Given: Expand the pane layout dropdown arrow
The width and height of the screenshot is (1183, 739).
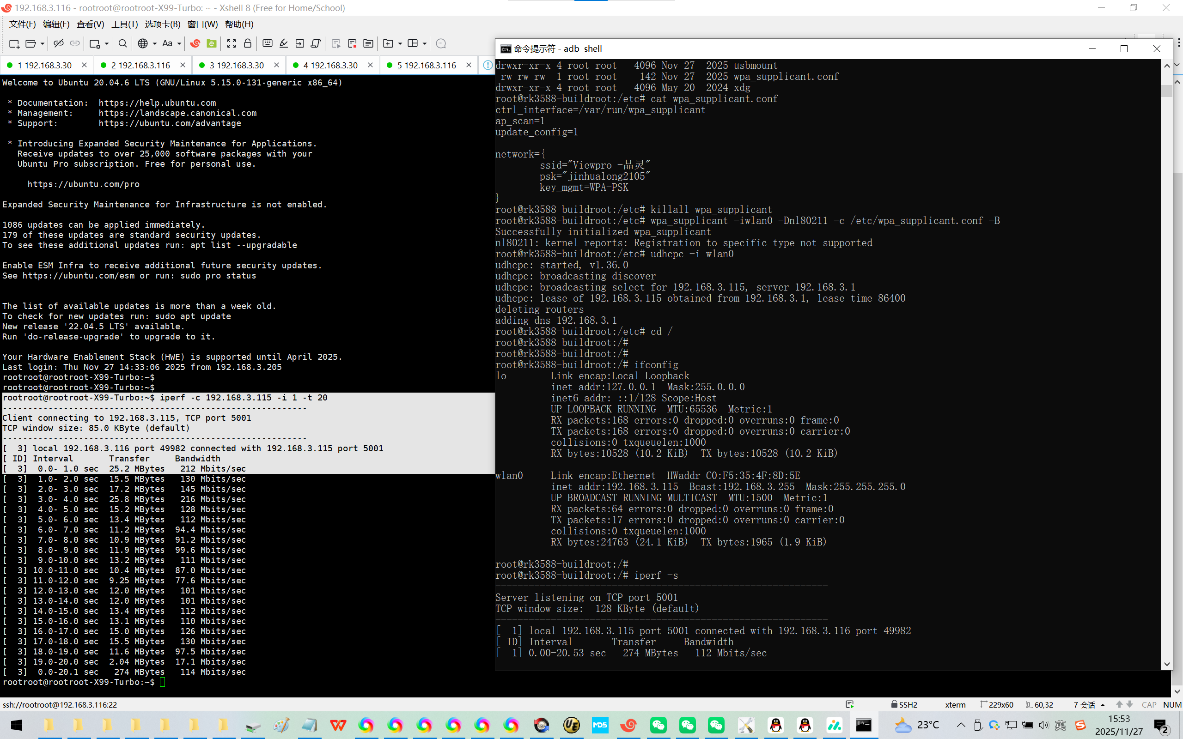Looking at the screenshot, I should point(424,43).
